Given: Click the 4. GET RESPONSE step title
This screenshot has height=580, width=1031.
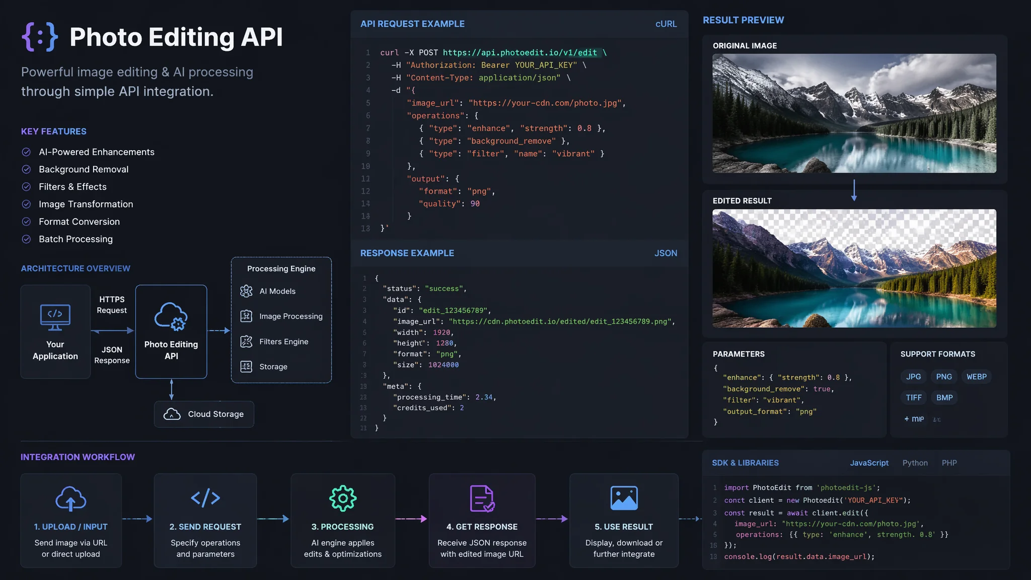Looking at the screenshot, I should point(482,527).
